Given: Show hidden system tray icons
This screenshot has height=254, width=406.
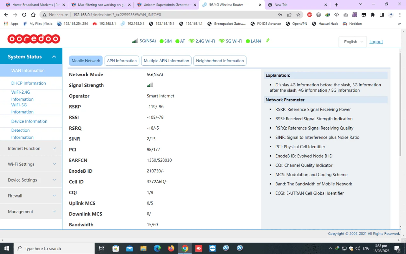Looking at the screenshot, I should point(331,248).
